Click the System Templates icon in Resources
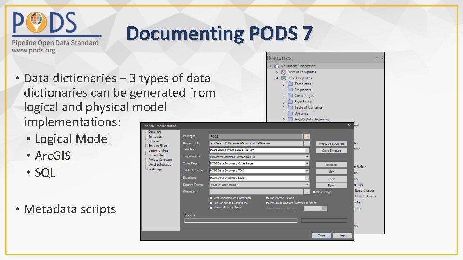This screenshot has width=463, height=260. pyautogui.click(x=284, y=72)
